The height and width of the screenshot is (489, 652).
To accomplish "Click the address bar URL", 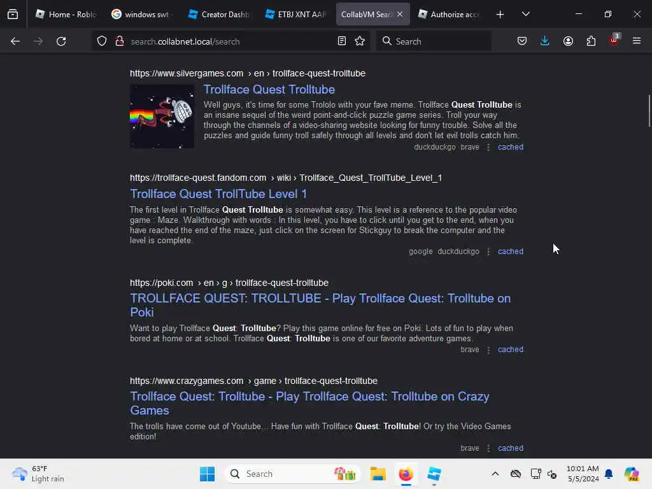I will pyautogui.click(x=185, y=41).
